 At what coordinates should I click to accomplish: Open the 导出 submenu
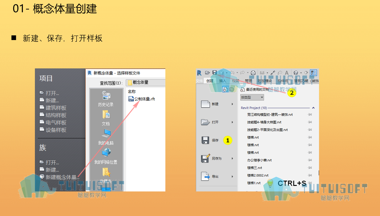tap(217, 177)
